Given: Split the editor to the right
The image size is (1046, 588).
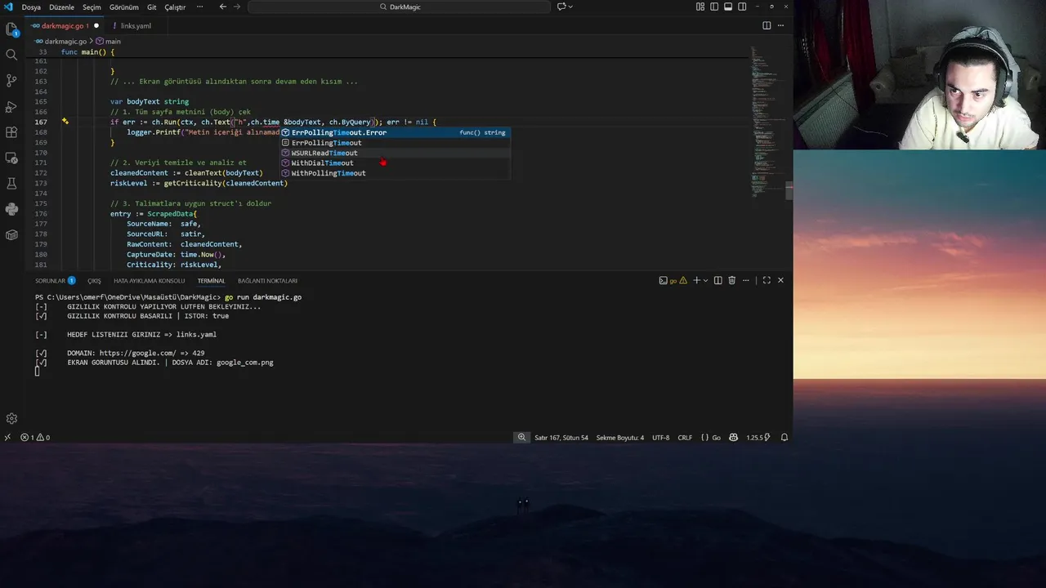Looking at the screenshot, I should (767, 25).
